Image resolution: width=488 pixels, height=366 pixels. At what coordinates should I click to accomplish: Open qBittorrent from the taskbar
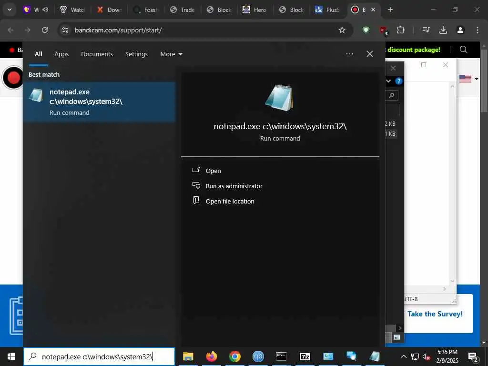(258, 356)
